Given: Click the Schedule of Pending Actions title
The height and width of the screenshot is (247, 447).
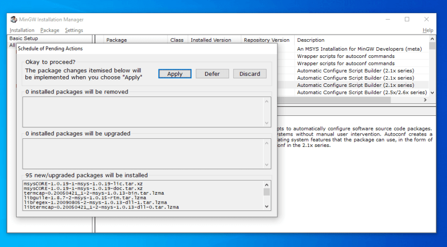Looking at the screenshot, I should [x=50, y=48].
